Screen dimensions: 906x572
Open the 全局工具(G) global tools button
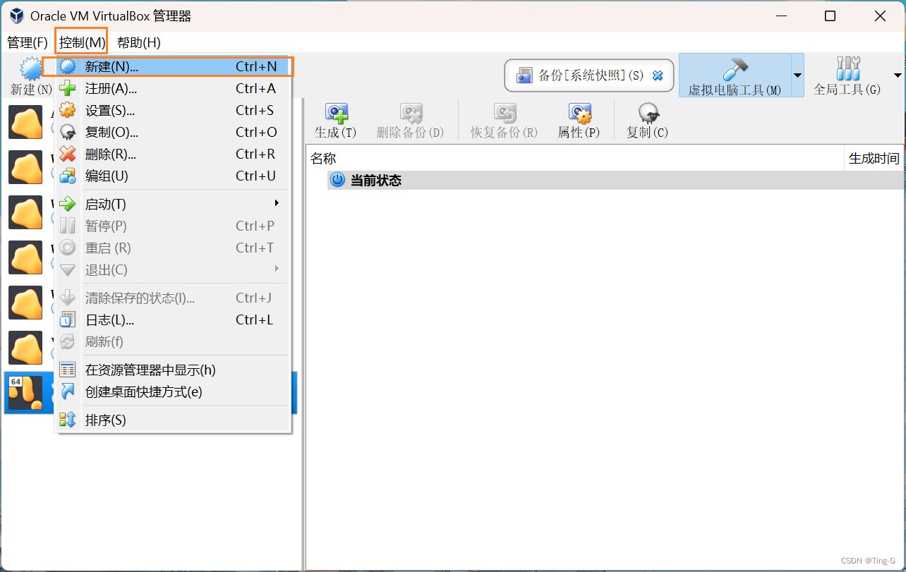pyautogui.click(x=847, y=75)
